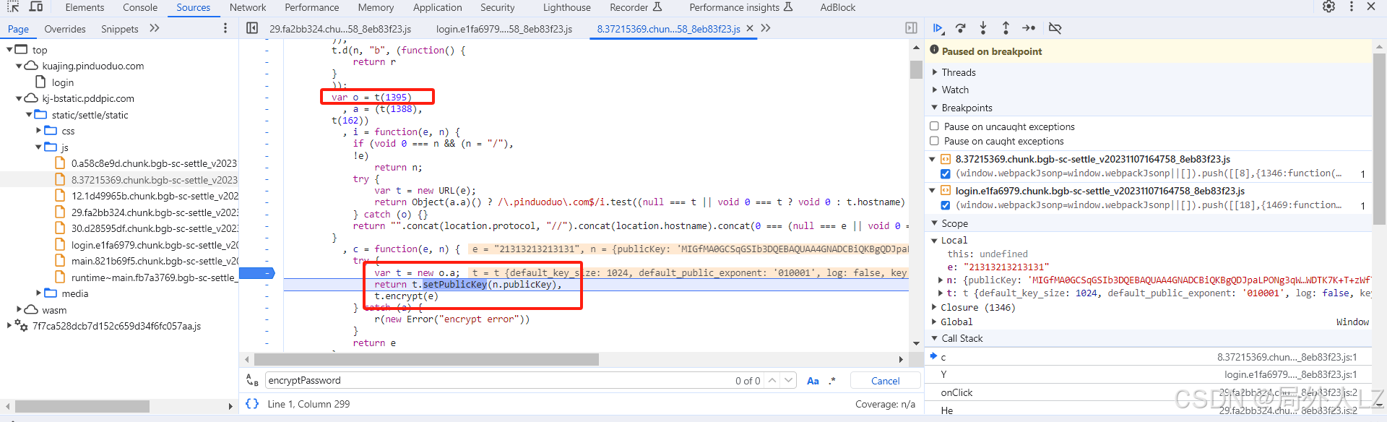Show more file tabs chevron
Viewport: 1387px width, 422px height.
tap(766, 28)
